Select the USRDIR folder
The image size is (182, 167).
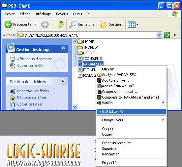(87, 53)
